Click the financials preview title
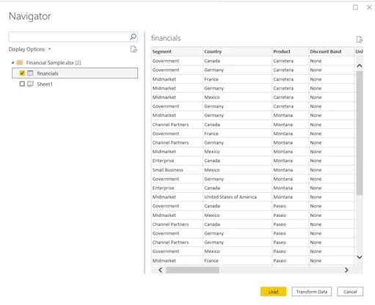The height and width of the screenshot is (305, 375). click(x=166, y=38)
